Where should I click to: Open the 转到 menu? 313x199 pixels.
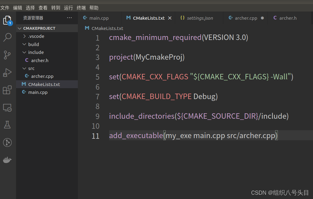coord(56,8)
